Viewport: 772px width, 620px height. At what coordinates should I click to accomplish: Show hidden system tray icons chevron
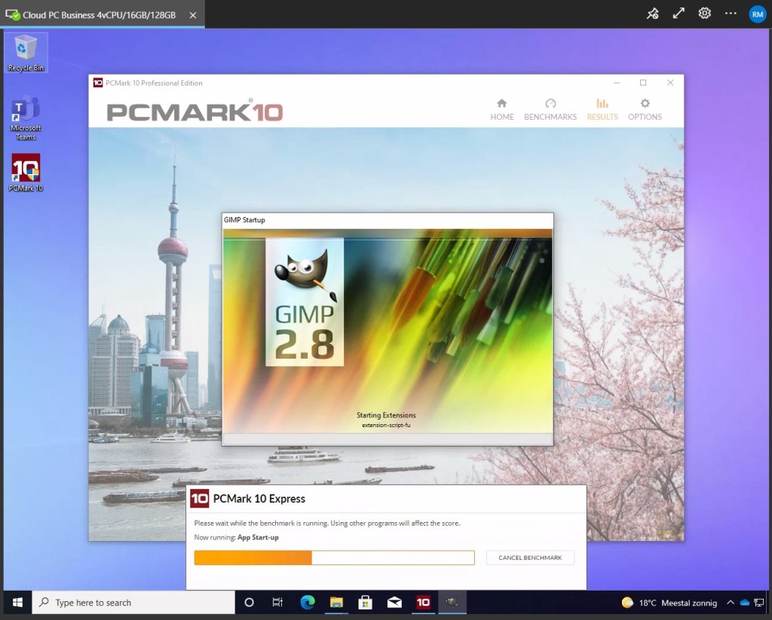[x=731, y=603]
